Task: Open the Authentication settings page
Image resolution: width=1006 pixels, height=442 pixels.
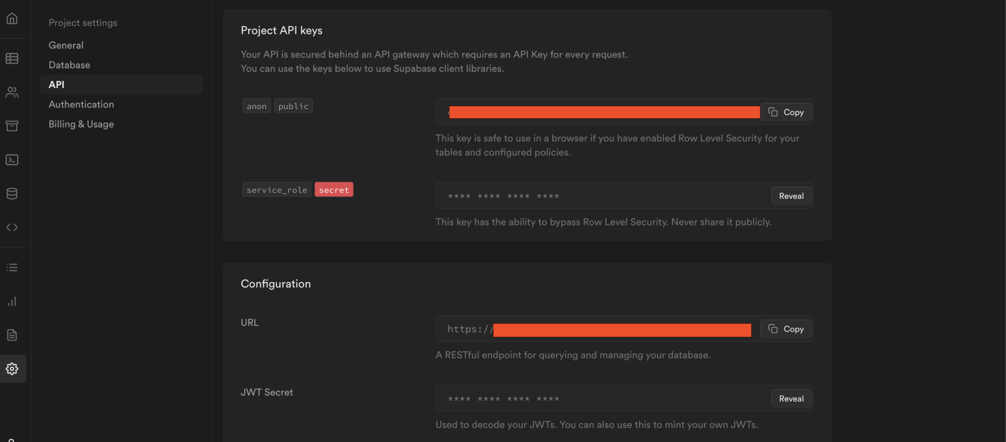Action: click(x=81, y=104)
